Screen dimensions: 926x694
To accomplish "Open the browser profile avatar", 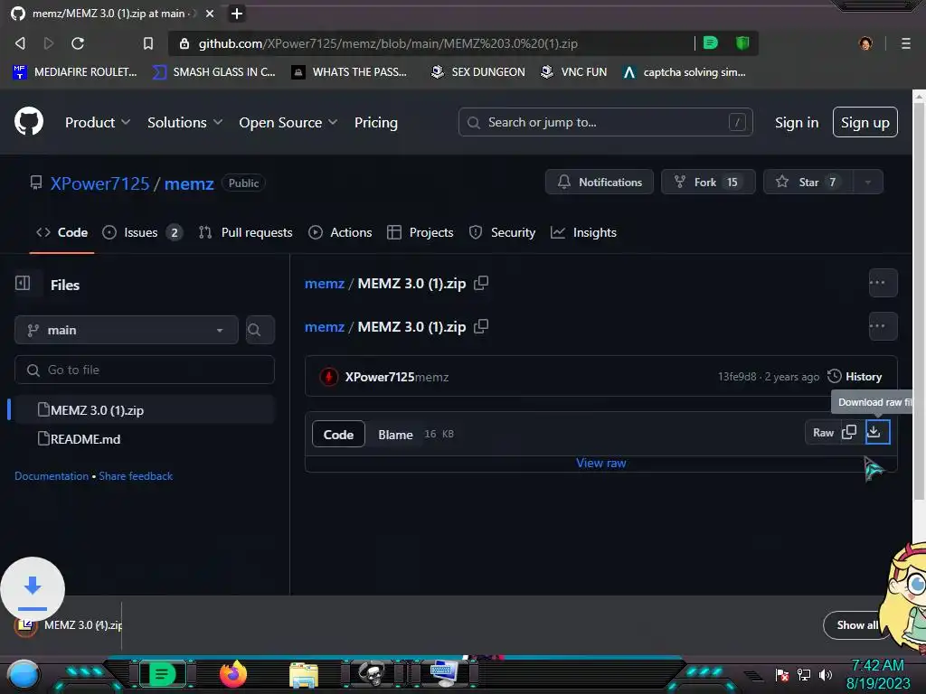I will coord(865,43).
